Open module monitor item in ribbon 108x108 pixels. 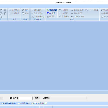point(76,13)
